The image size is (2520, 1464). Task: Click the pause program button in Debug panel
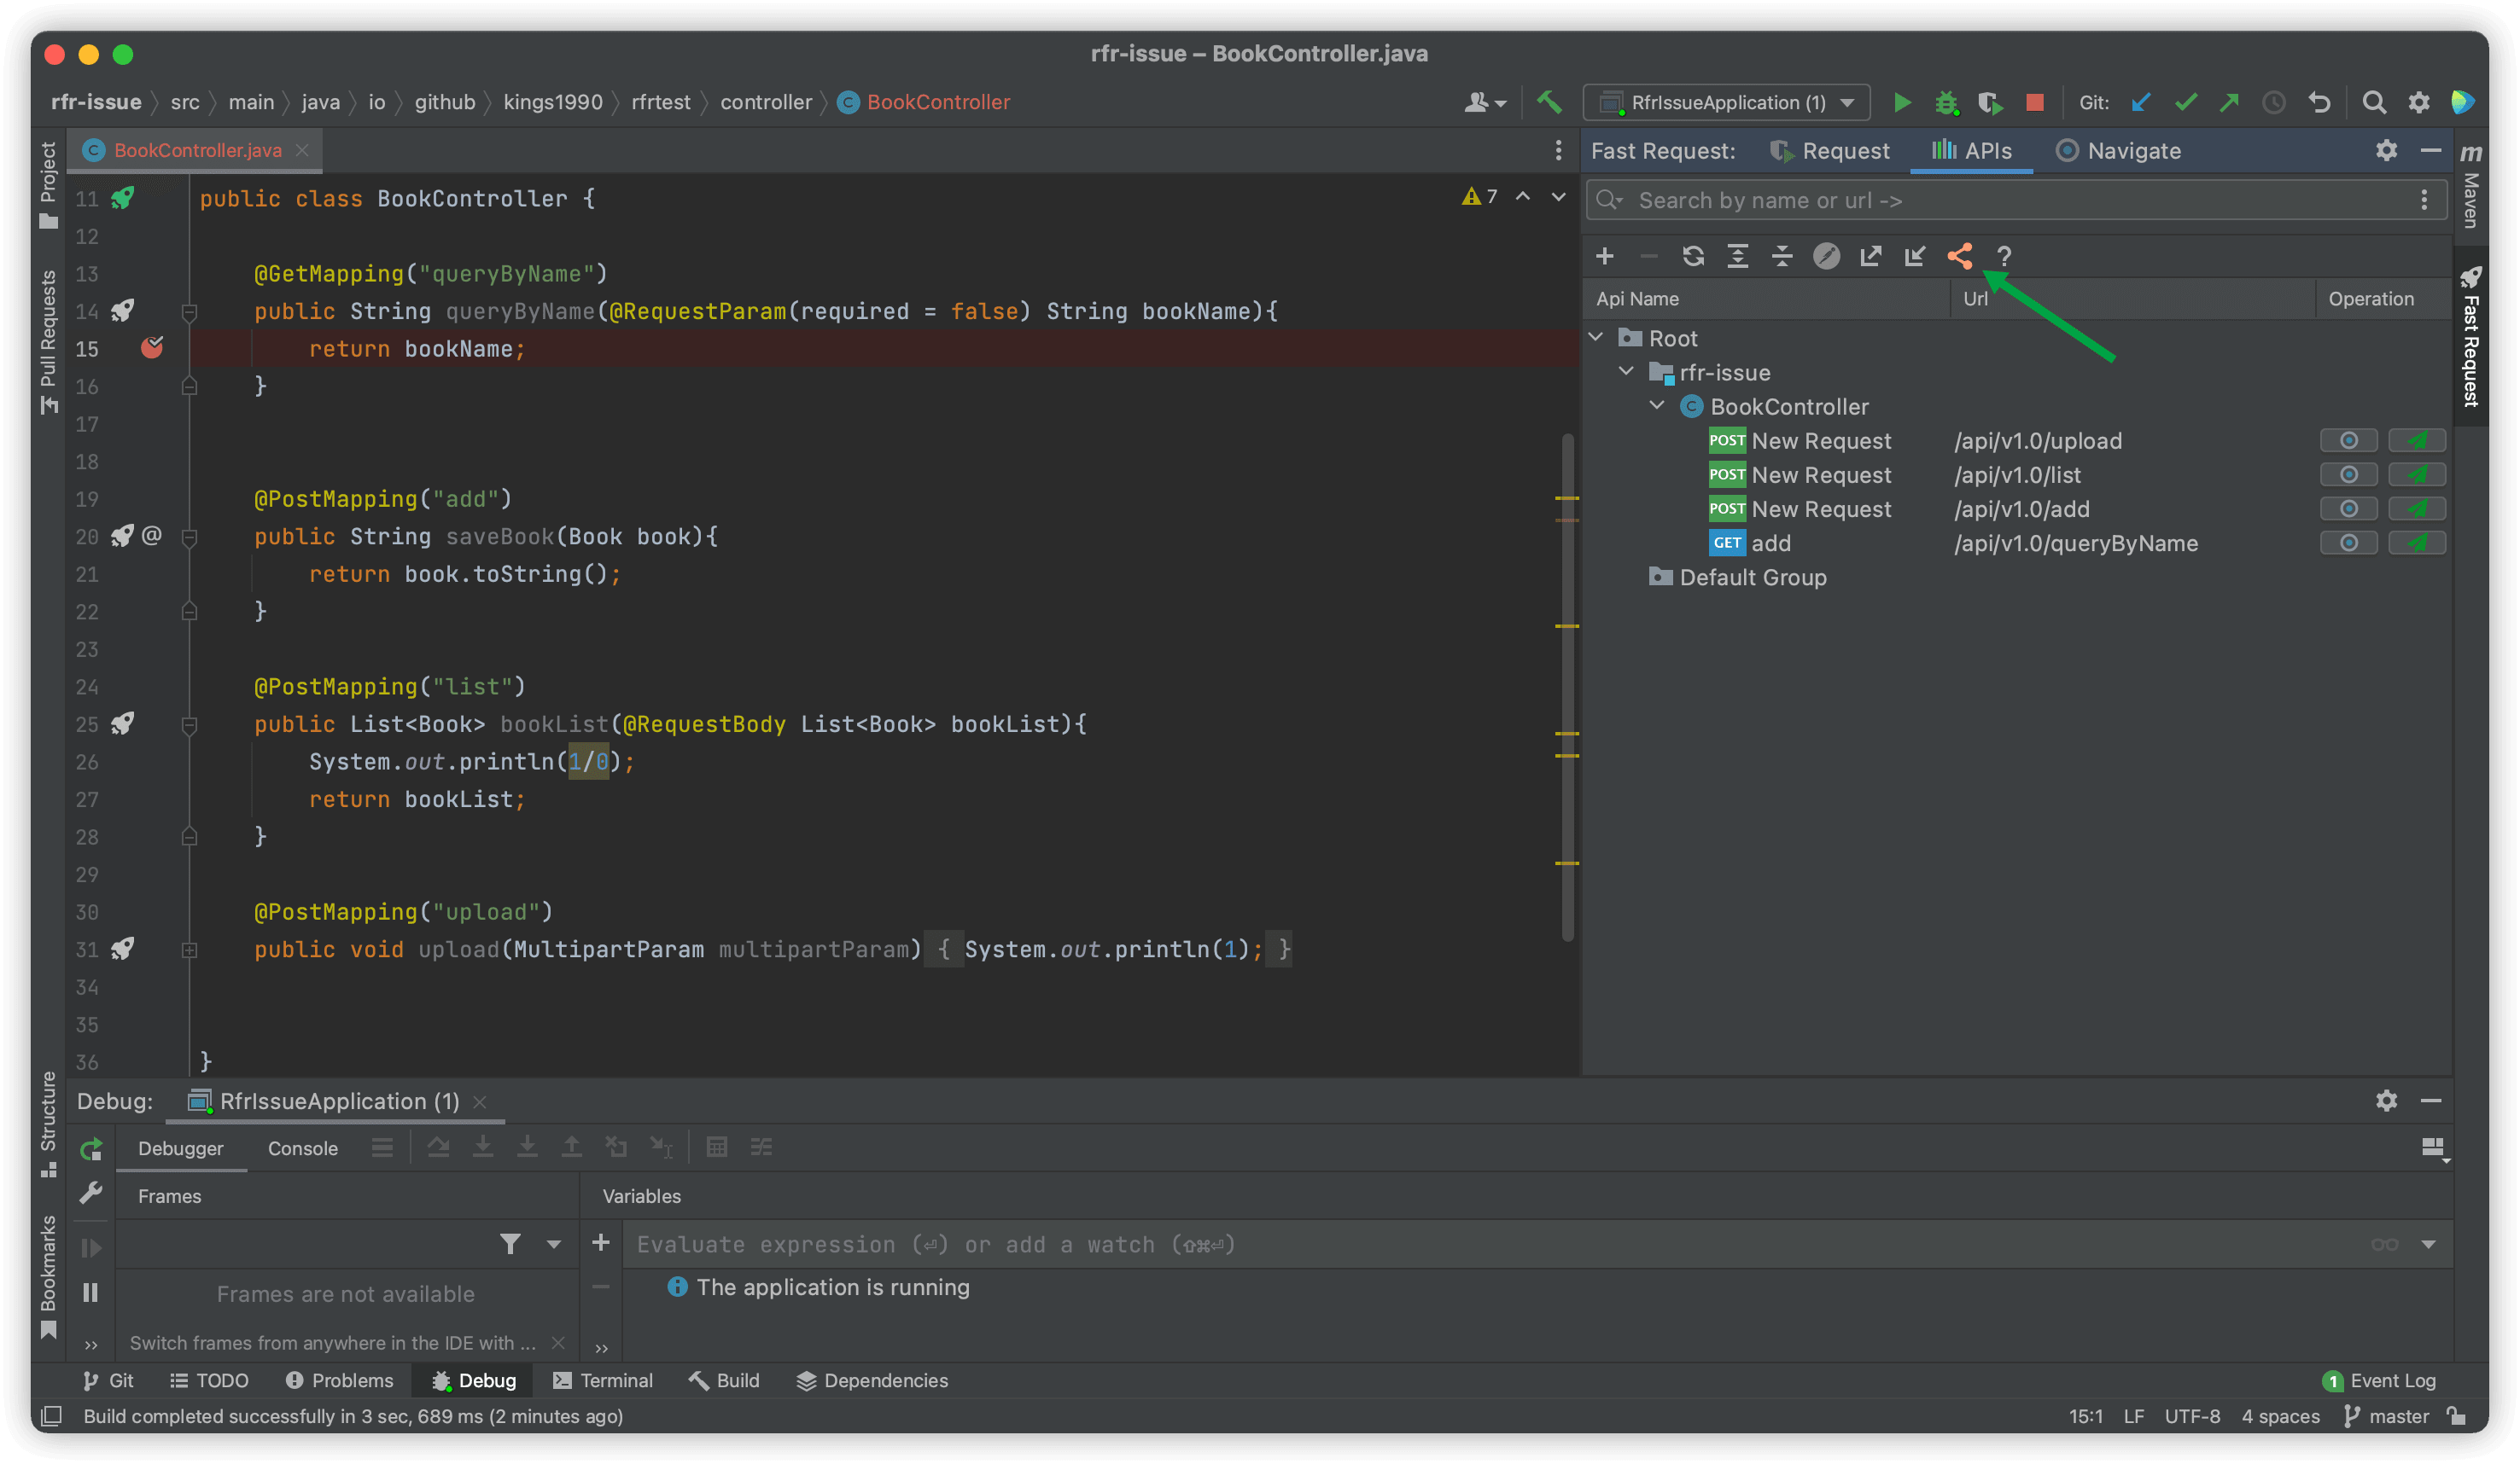pos(91,1293)
